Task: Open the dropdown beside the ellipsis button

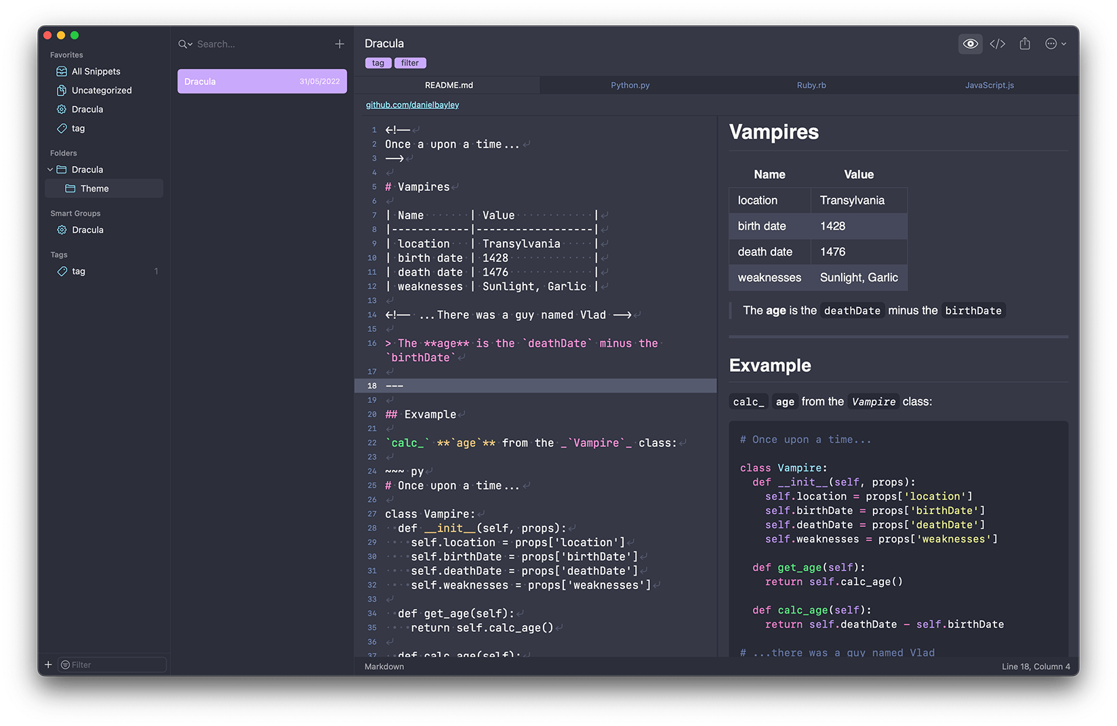Action: [x=1063, y=43]
